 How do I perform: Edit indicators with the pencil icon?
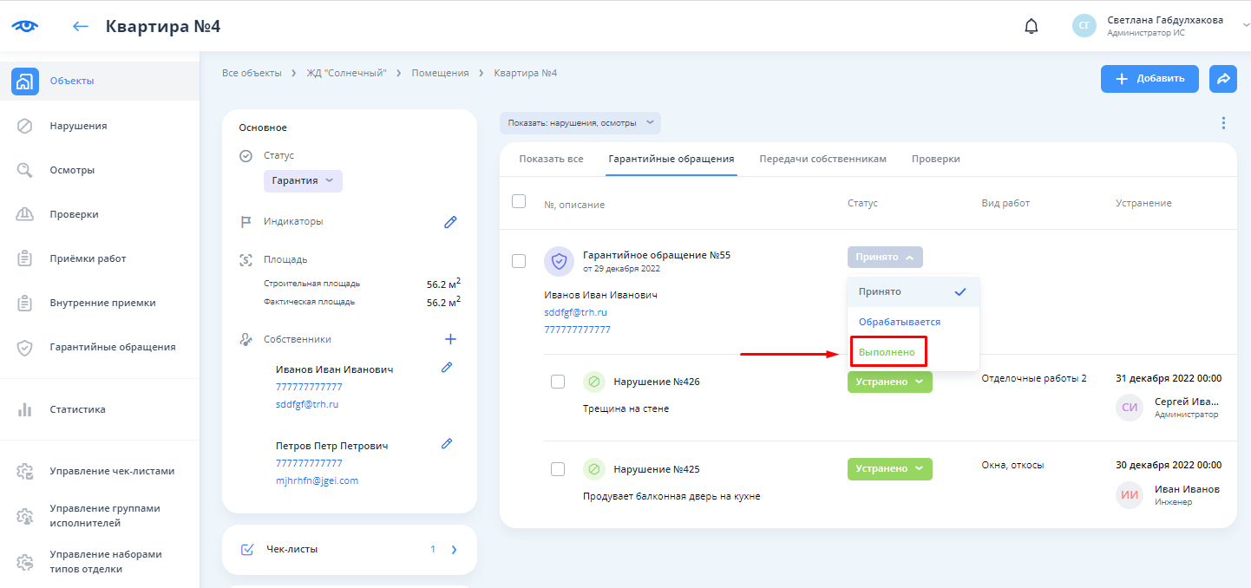(x=450, y=222)
